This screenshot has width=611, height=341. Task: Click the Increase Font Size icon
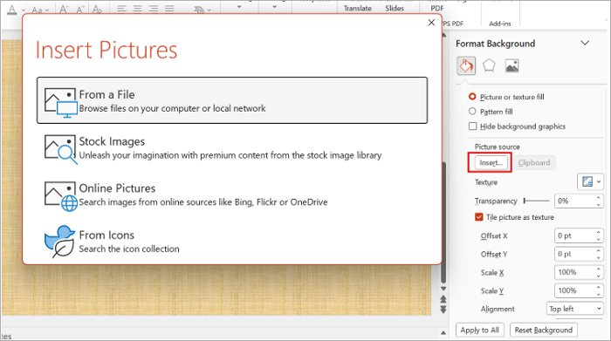point(64,10)
